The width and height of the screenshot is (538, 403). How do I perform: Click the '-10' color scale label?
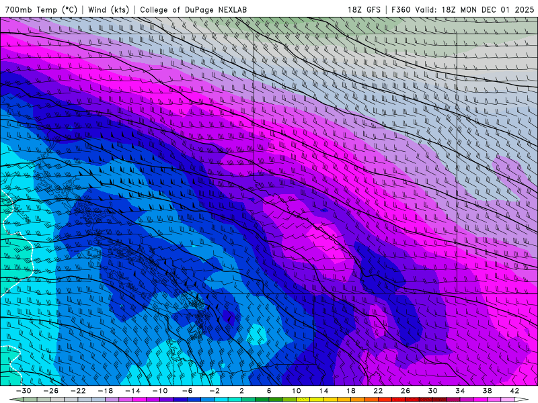160,391
